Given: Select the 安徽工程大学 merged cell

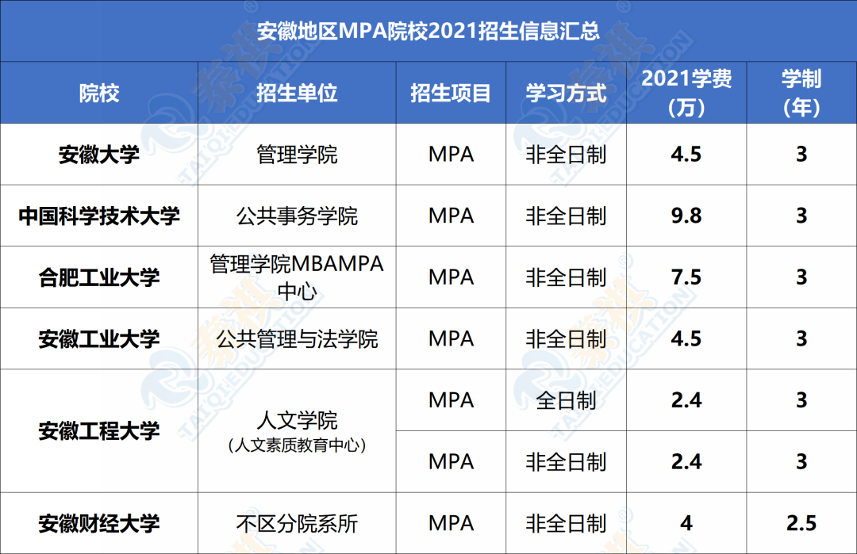Looking at the screenshot, I should click(x=99, y=431).
